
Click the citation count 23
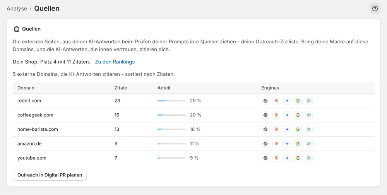coord(117,101)
